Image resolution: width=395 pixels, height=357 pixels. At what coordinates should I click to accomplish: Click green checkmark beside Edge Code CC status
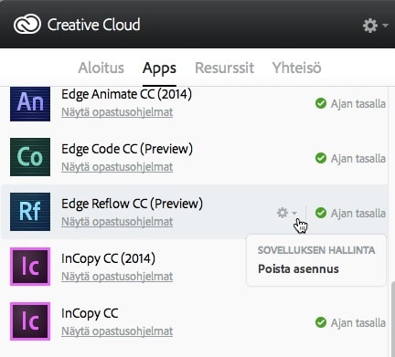pos(321,158)
